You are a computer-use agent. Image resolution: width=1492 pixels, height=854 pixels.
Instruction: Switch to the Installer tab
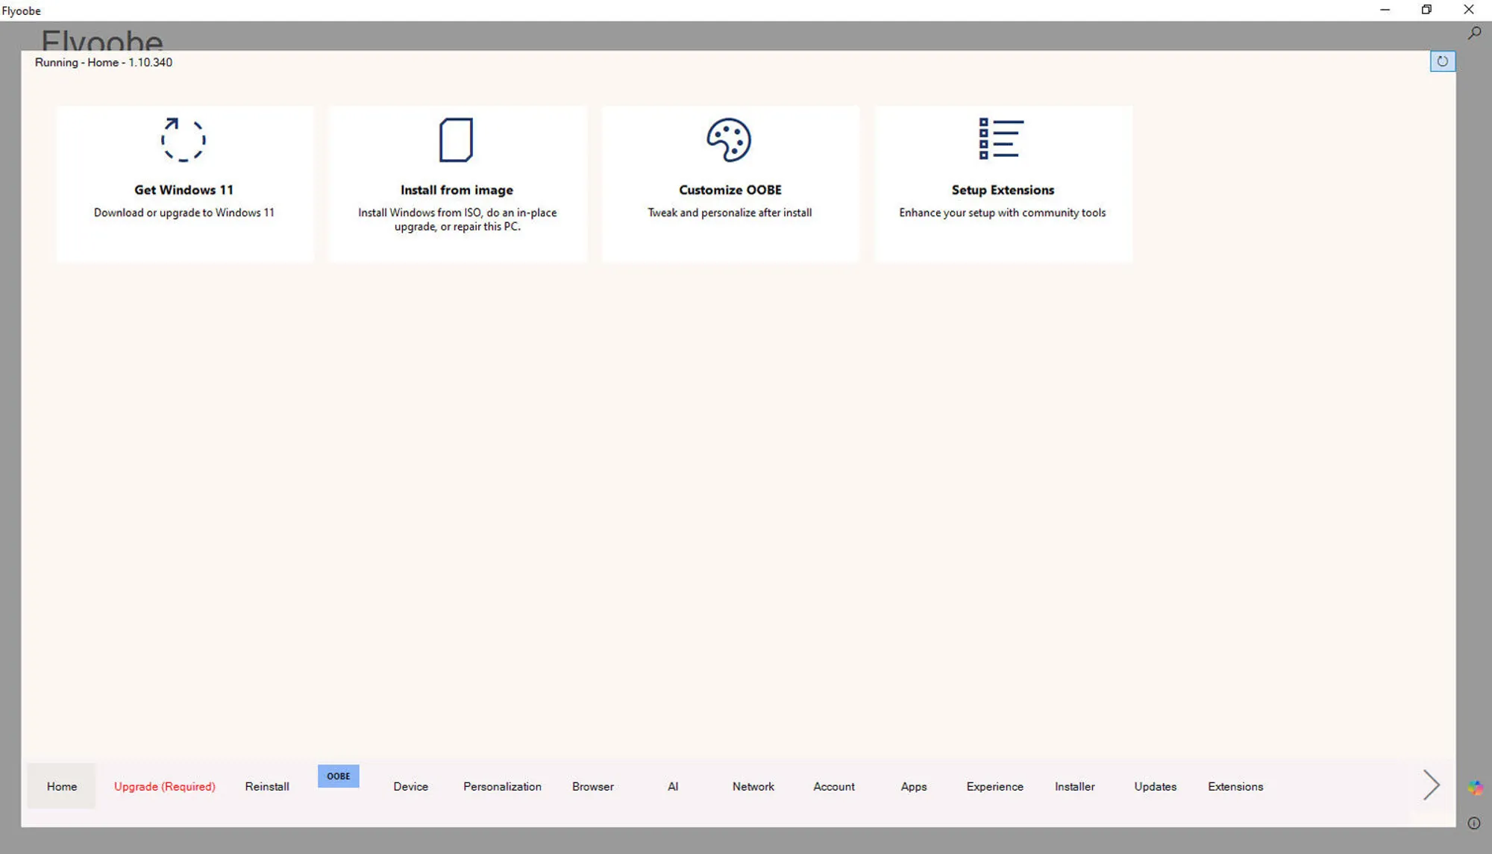[x=1075, y=786]
